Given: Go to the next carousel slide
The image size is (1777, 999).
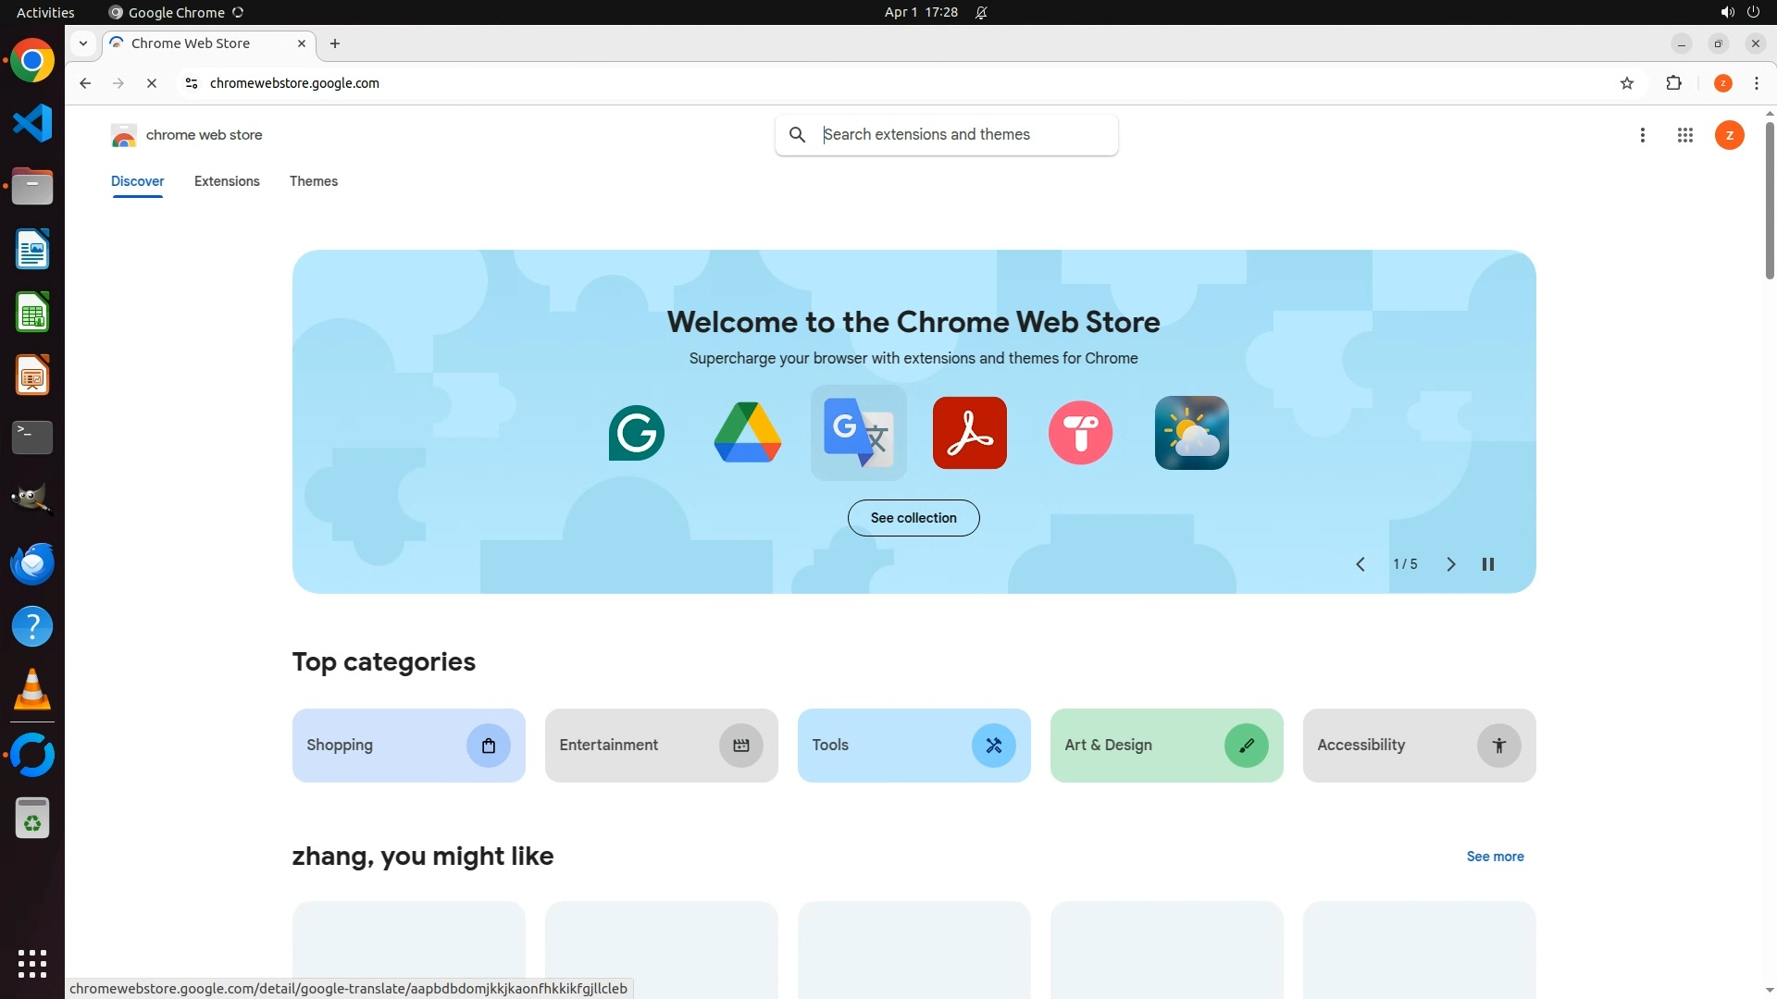Looking at the screenshot, I should 1451,564.
